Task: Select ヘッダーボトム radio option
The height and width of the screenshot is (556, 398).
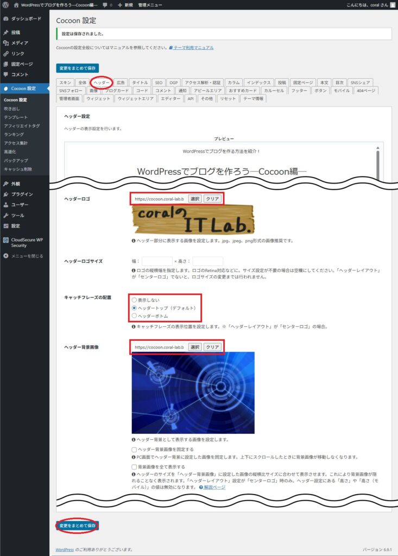Action: click(134, 315)
